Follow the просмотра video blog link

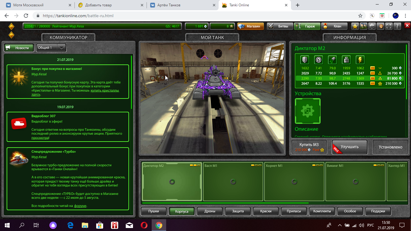pos(40,138)
